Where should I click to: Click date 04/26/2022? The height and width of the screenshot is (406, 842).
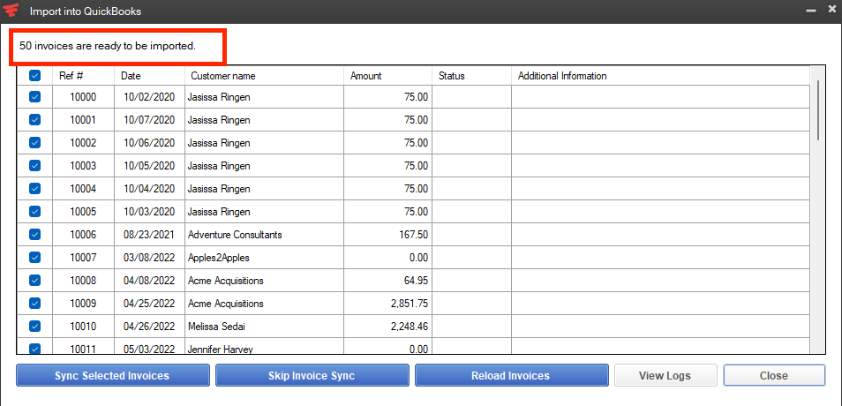point(149,327)
